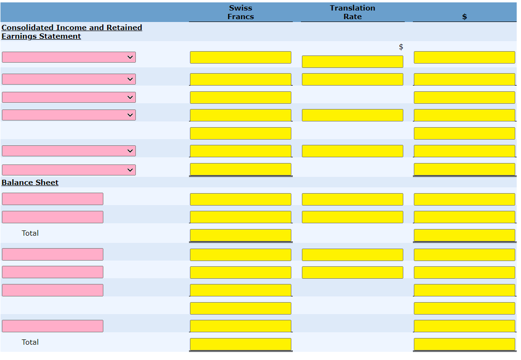
Task: Click dollar field beside fifth Balance Sheet account field
Action: pos(465,290)
